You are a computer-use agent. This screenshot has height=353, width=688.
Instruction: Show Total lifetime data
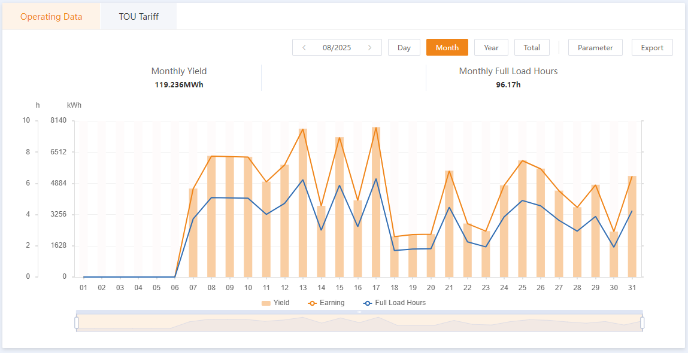click(532, 48)
